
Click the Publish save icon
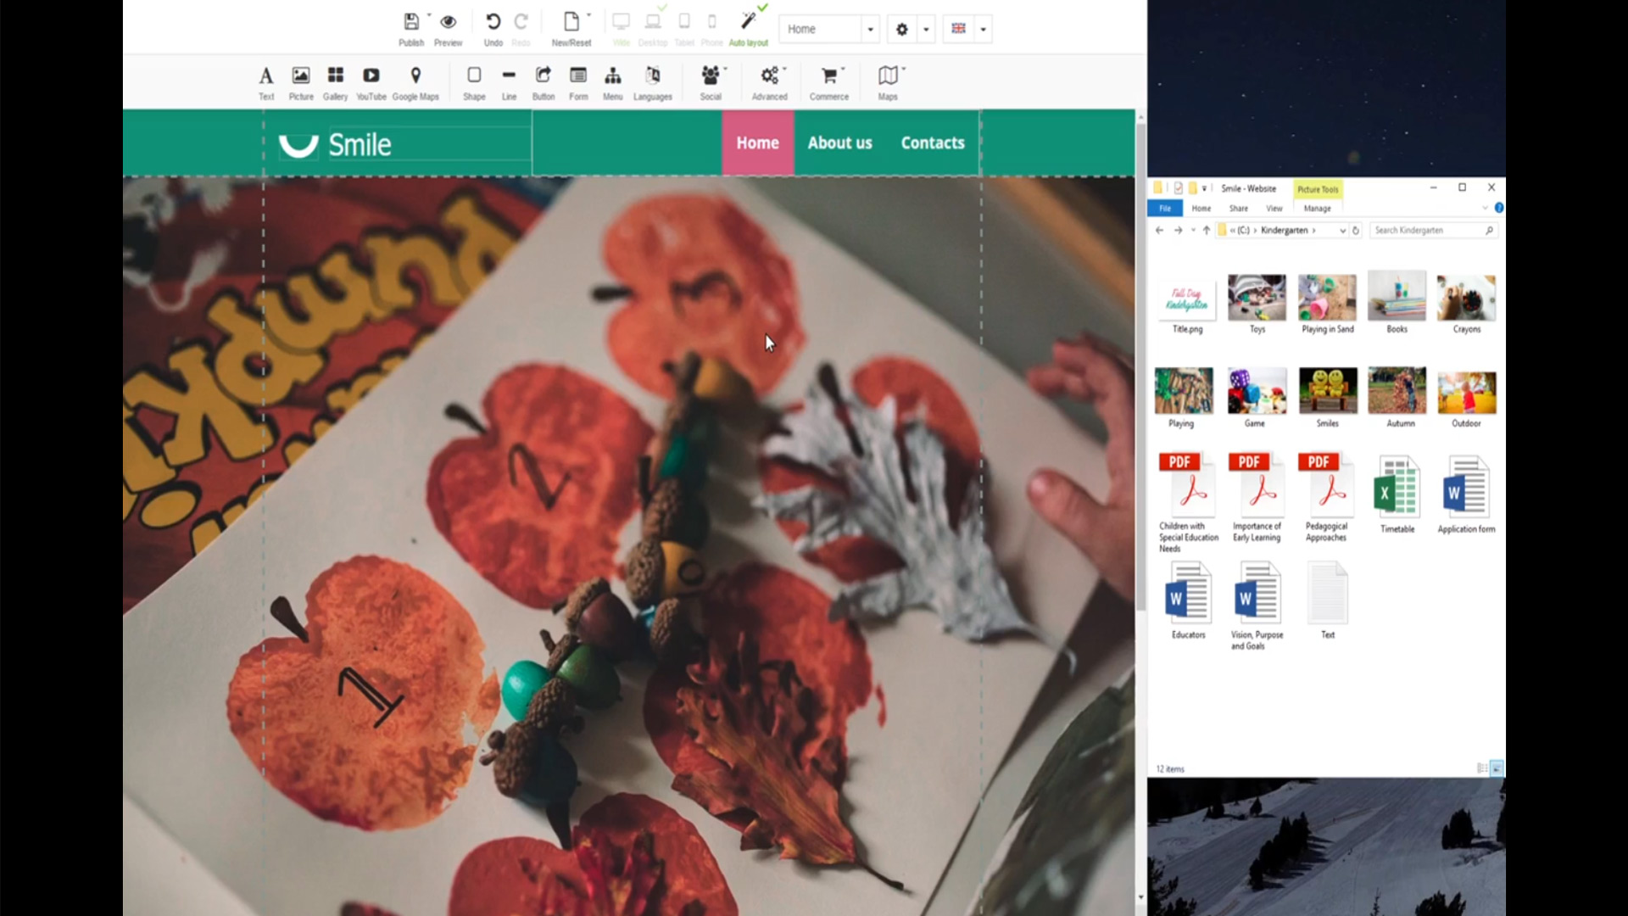tap(411, 22)
